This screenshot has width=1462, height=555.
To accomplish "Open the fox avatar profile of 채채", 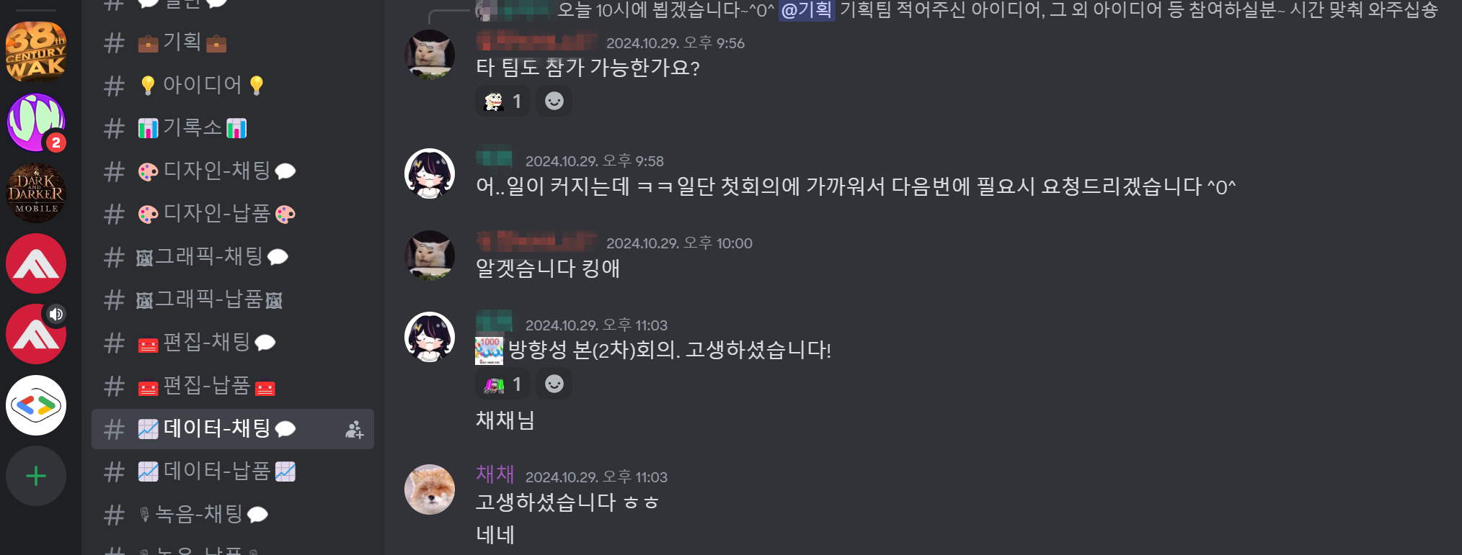I will click(430, 489).
